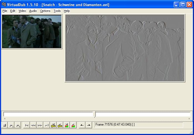The width and height of the screenshot is (194, 135).
Task: Open the Audio menu
Action: (33, 11)
